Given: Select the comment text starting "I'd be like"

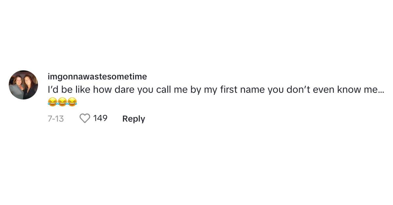Looking at the screenshot, I should (215, 90).
